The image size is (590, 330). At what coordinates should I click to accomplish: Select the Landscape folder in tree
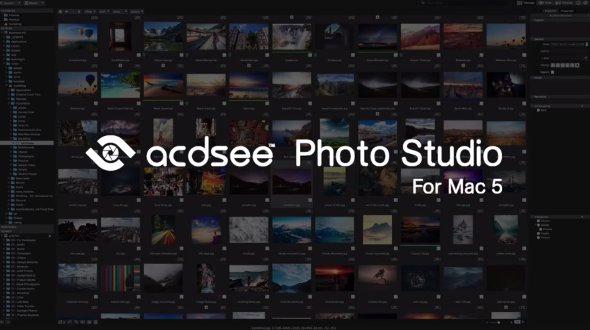pyautogui.click(x=27, y=143)
